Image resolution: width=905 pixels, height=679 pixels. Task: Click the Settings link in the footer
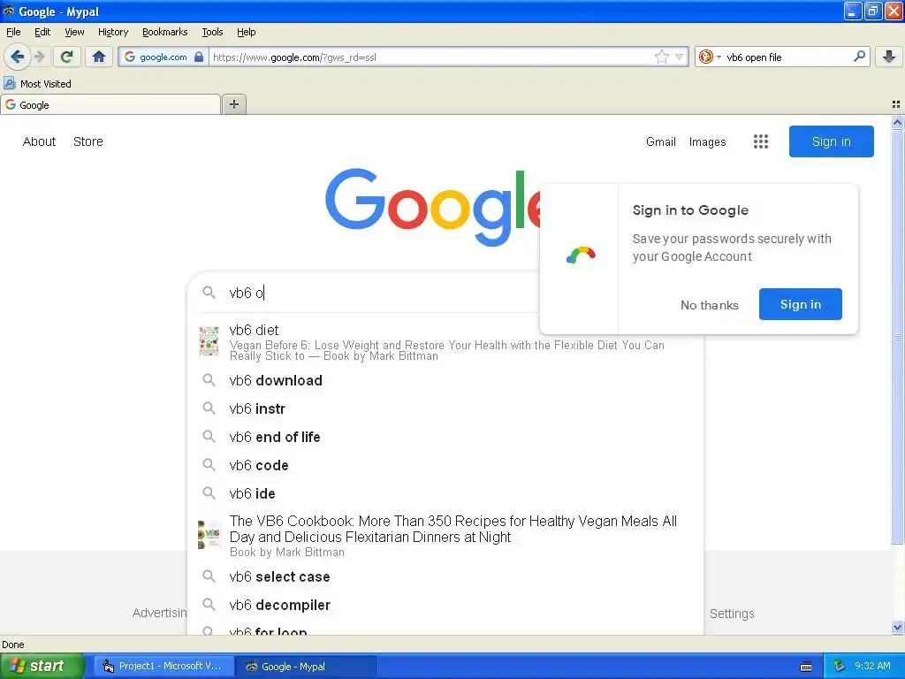pyautogui.click(x=732, y=614)
